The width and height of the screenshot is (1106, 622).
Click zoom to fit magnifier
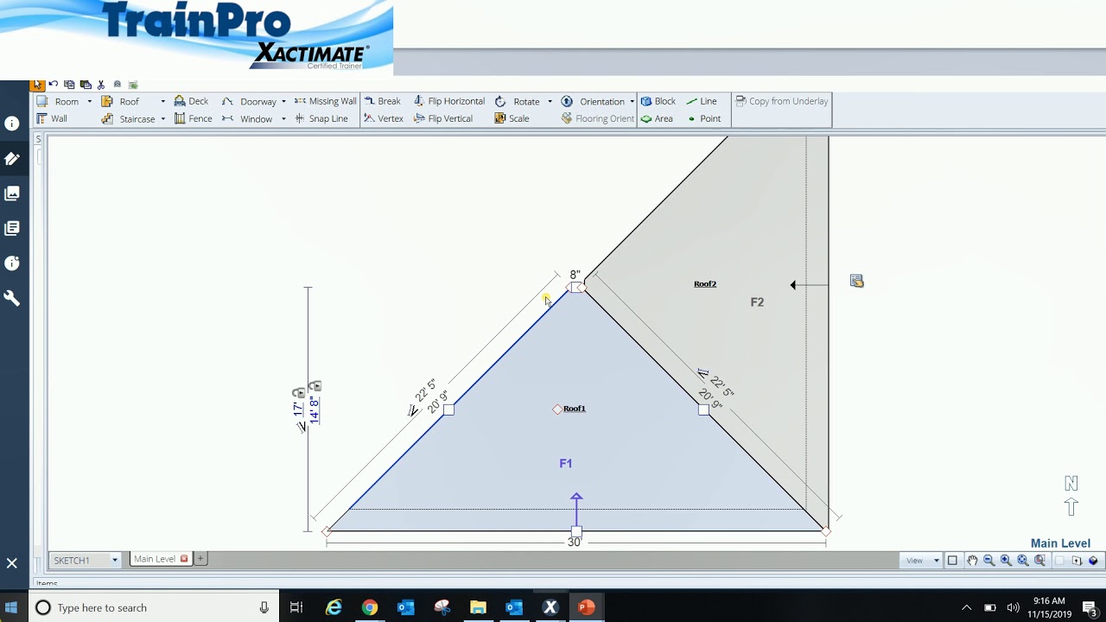(x=1023, y=561)
